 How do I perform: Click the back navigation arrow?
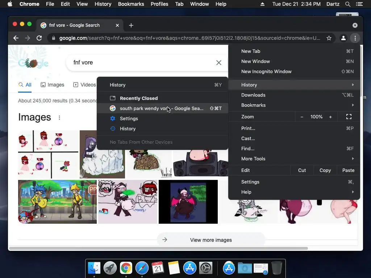tap(16, 38)
